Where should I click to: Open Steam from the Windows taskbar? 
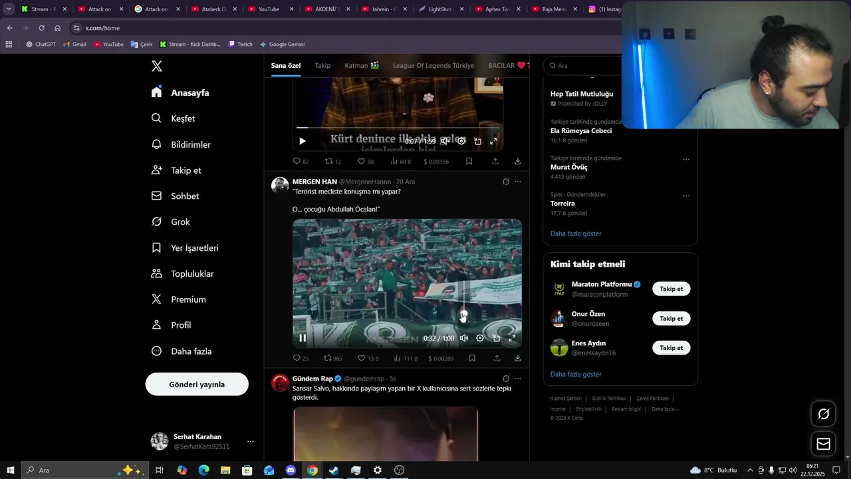334,470
